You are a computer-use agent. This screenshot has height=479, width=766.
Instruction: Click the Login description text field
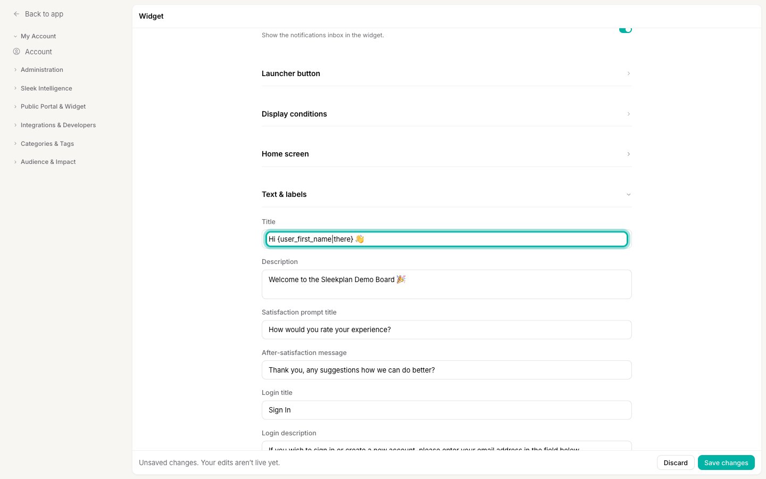pyautogui.click(x=447, y=446)
